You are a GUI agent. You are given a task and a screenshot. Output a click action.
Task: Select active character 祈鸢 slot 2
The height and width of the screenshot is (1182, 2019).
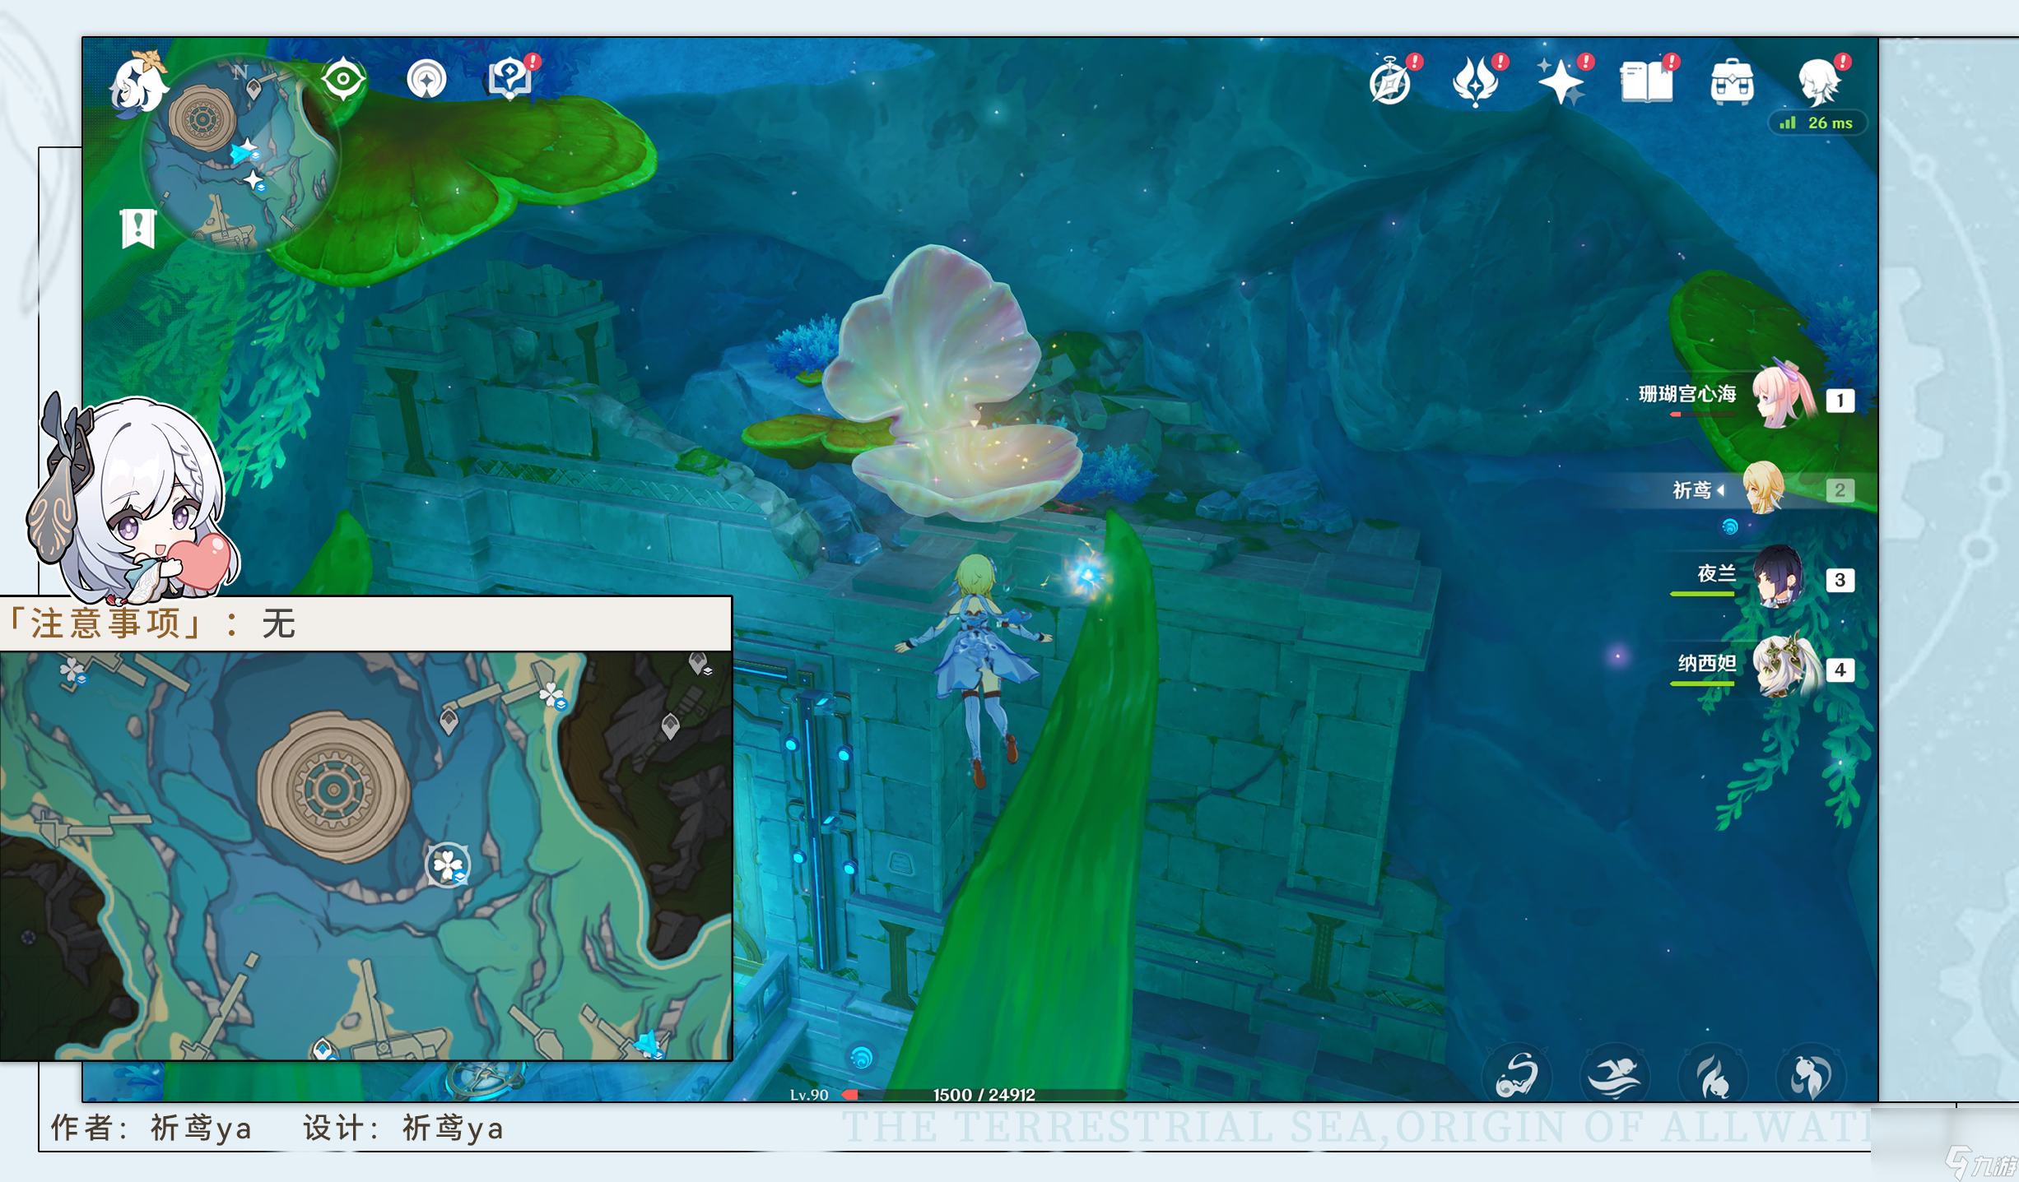tap(1763, 489)
